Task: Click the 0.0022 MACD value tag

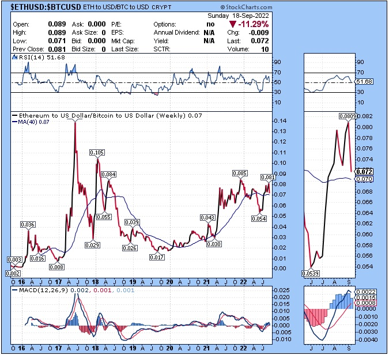Action: 366,292
